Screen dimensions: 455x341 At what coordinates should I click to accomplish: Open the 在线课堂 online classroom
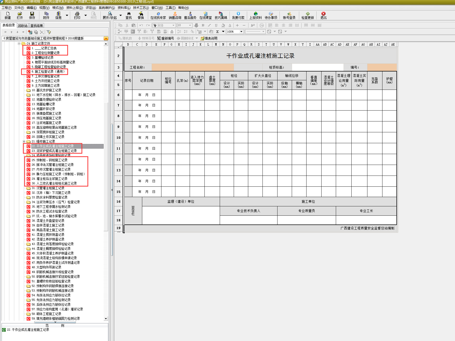205,15
